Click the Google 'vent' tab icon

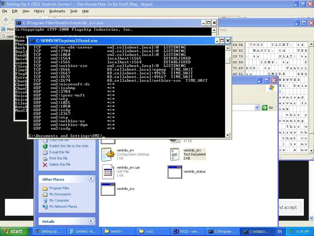click(4, 36)
